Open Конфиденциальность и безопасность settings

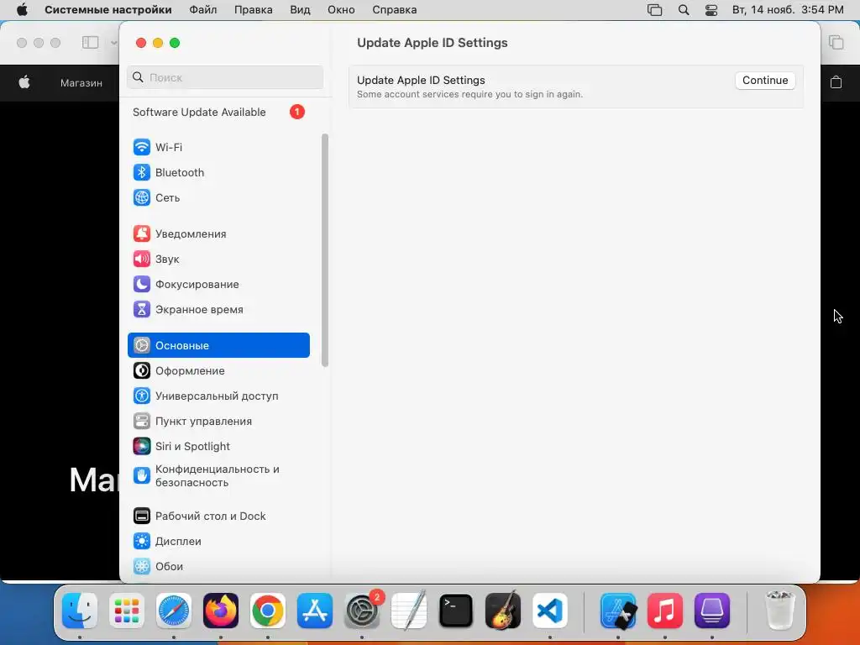(218, 475)
